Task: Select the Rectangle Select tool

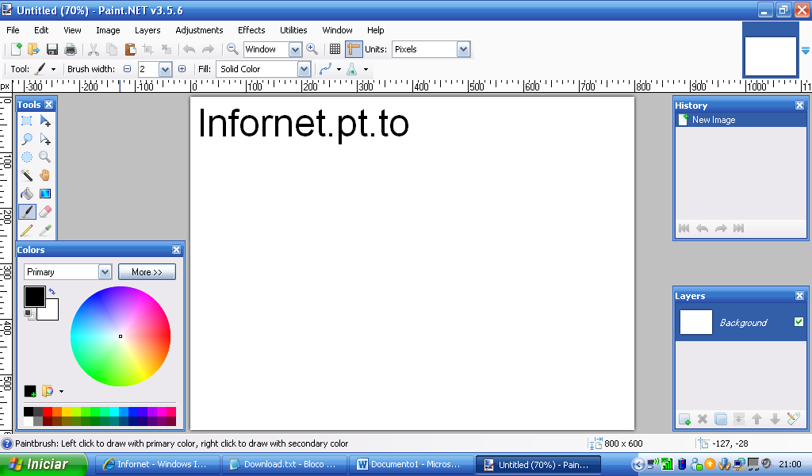Action: tap(27, 119)
